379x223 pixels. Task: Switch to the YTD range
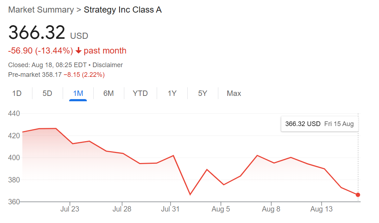[140, 93]
